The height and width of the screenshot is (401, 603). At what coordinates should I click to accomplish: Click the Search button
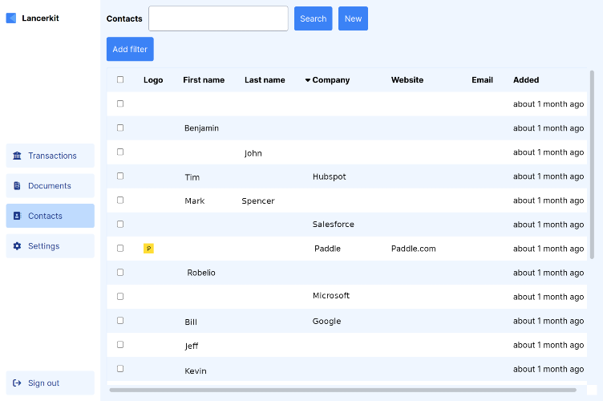click(313, 18)
